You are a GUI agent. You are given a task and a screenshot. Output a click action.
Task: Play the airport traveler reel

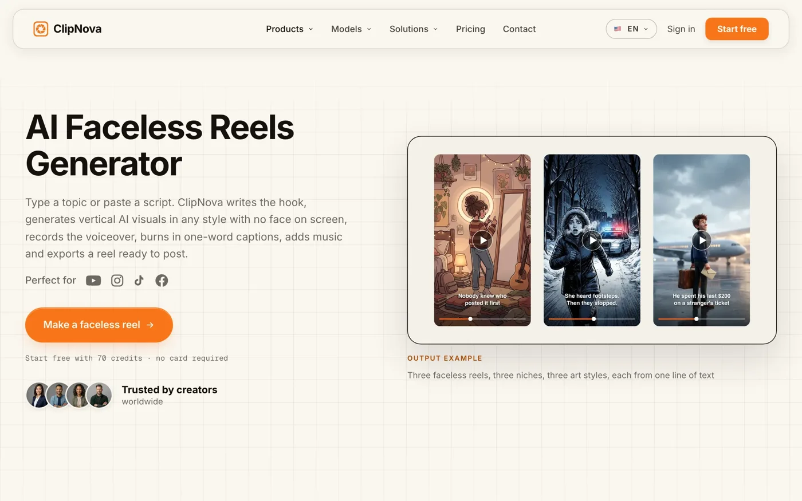coord(701,240)
